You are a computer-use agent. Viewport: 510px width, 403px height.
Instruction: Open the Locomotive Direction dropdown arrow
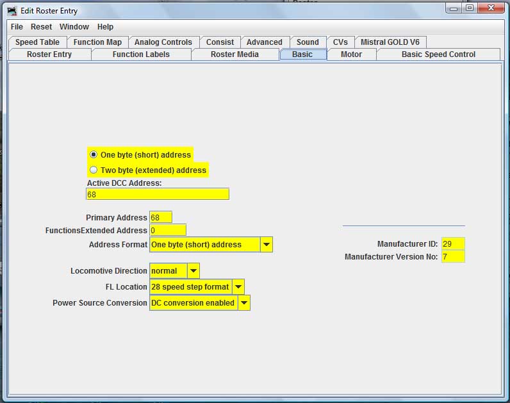pyautogui.click(x=193, y=271)
